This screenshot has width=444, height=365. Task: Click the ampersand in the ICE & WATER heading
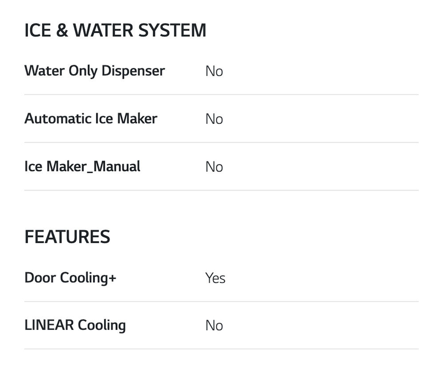[x=61, y=31]
